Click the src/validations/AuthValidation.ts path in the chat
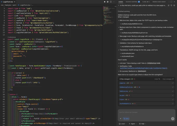This screenshot has height=126, width=177. (x=132, y=46)
